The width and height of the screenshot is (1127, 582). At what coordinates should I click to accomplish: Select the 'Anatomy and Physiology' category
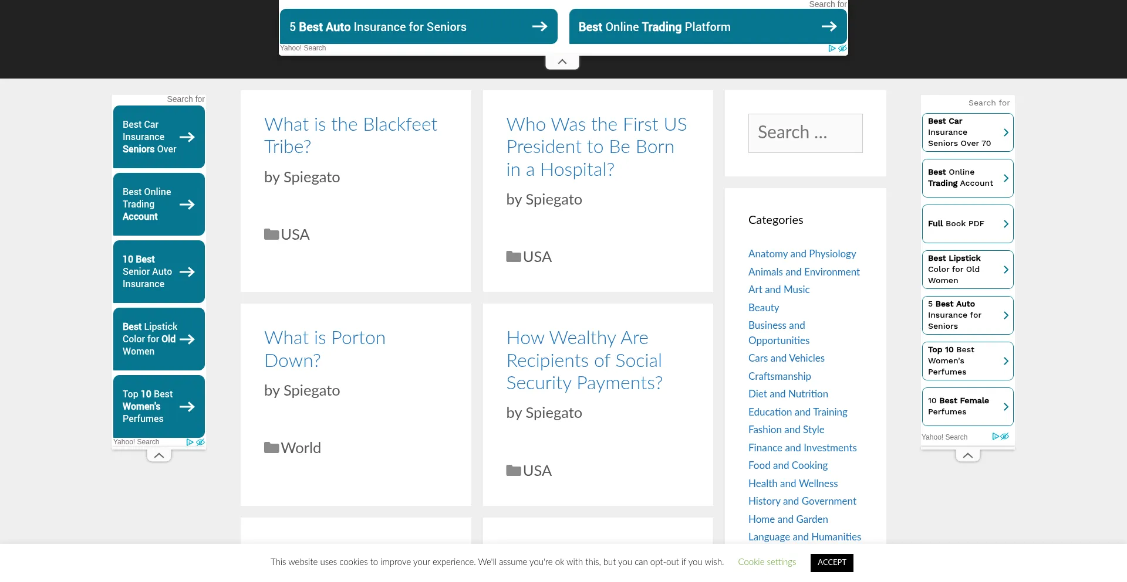802,254
